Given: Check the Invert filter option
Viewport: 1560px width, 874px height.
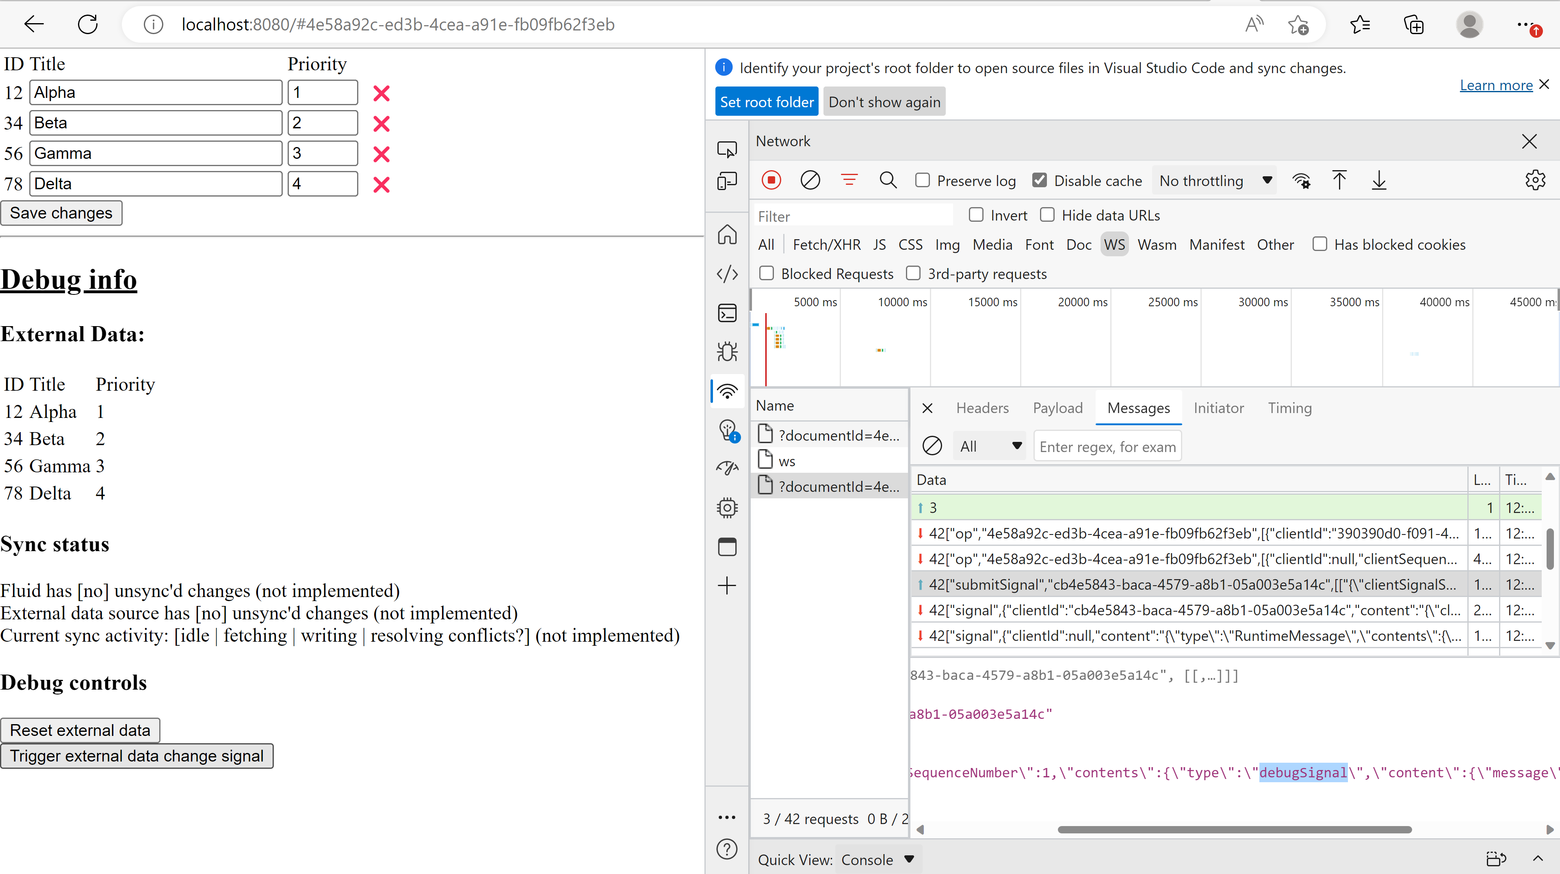Looking at the screenshot, I should click(975, 215).
